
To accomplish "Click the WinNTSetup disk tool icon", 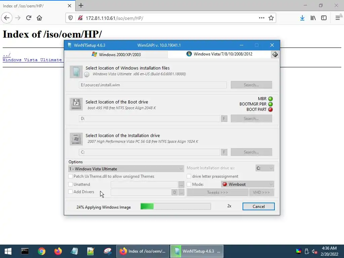I will click(x=275, y=54).
